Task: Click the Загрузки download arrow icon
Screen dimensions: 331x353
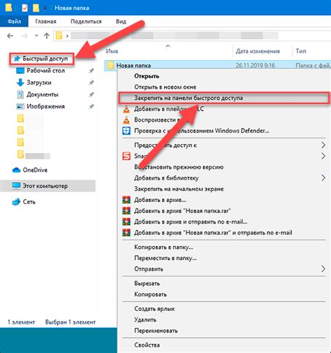Action: pos(20,82)
